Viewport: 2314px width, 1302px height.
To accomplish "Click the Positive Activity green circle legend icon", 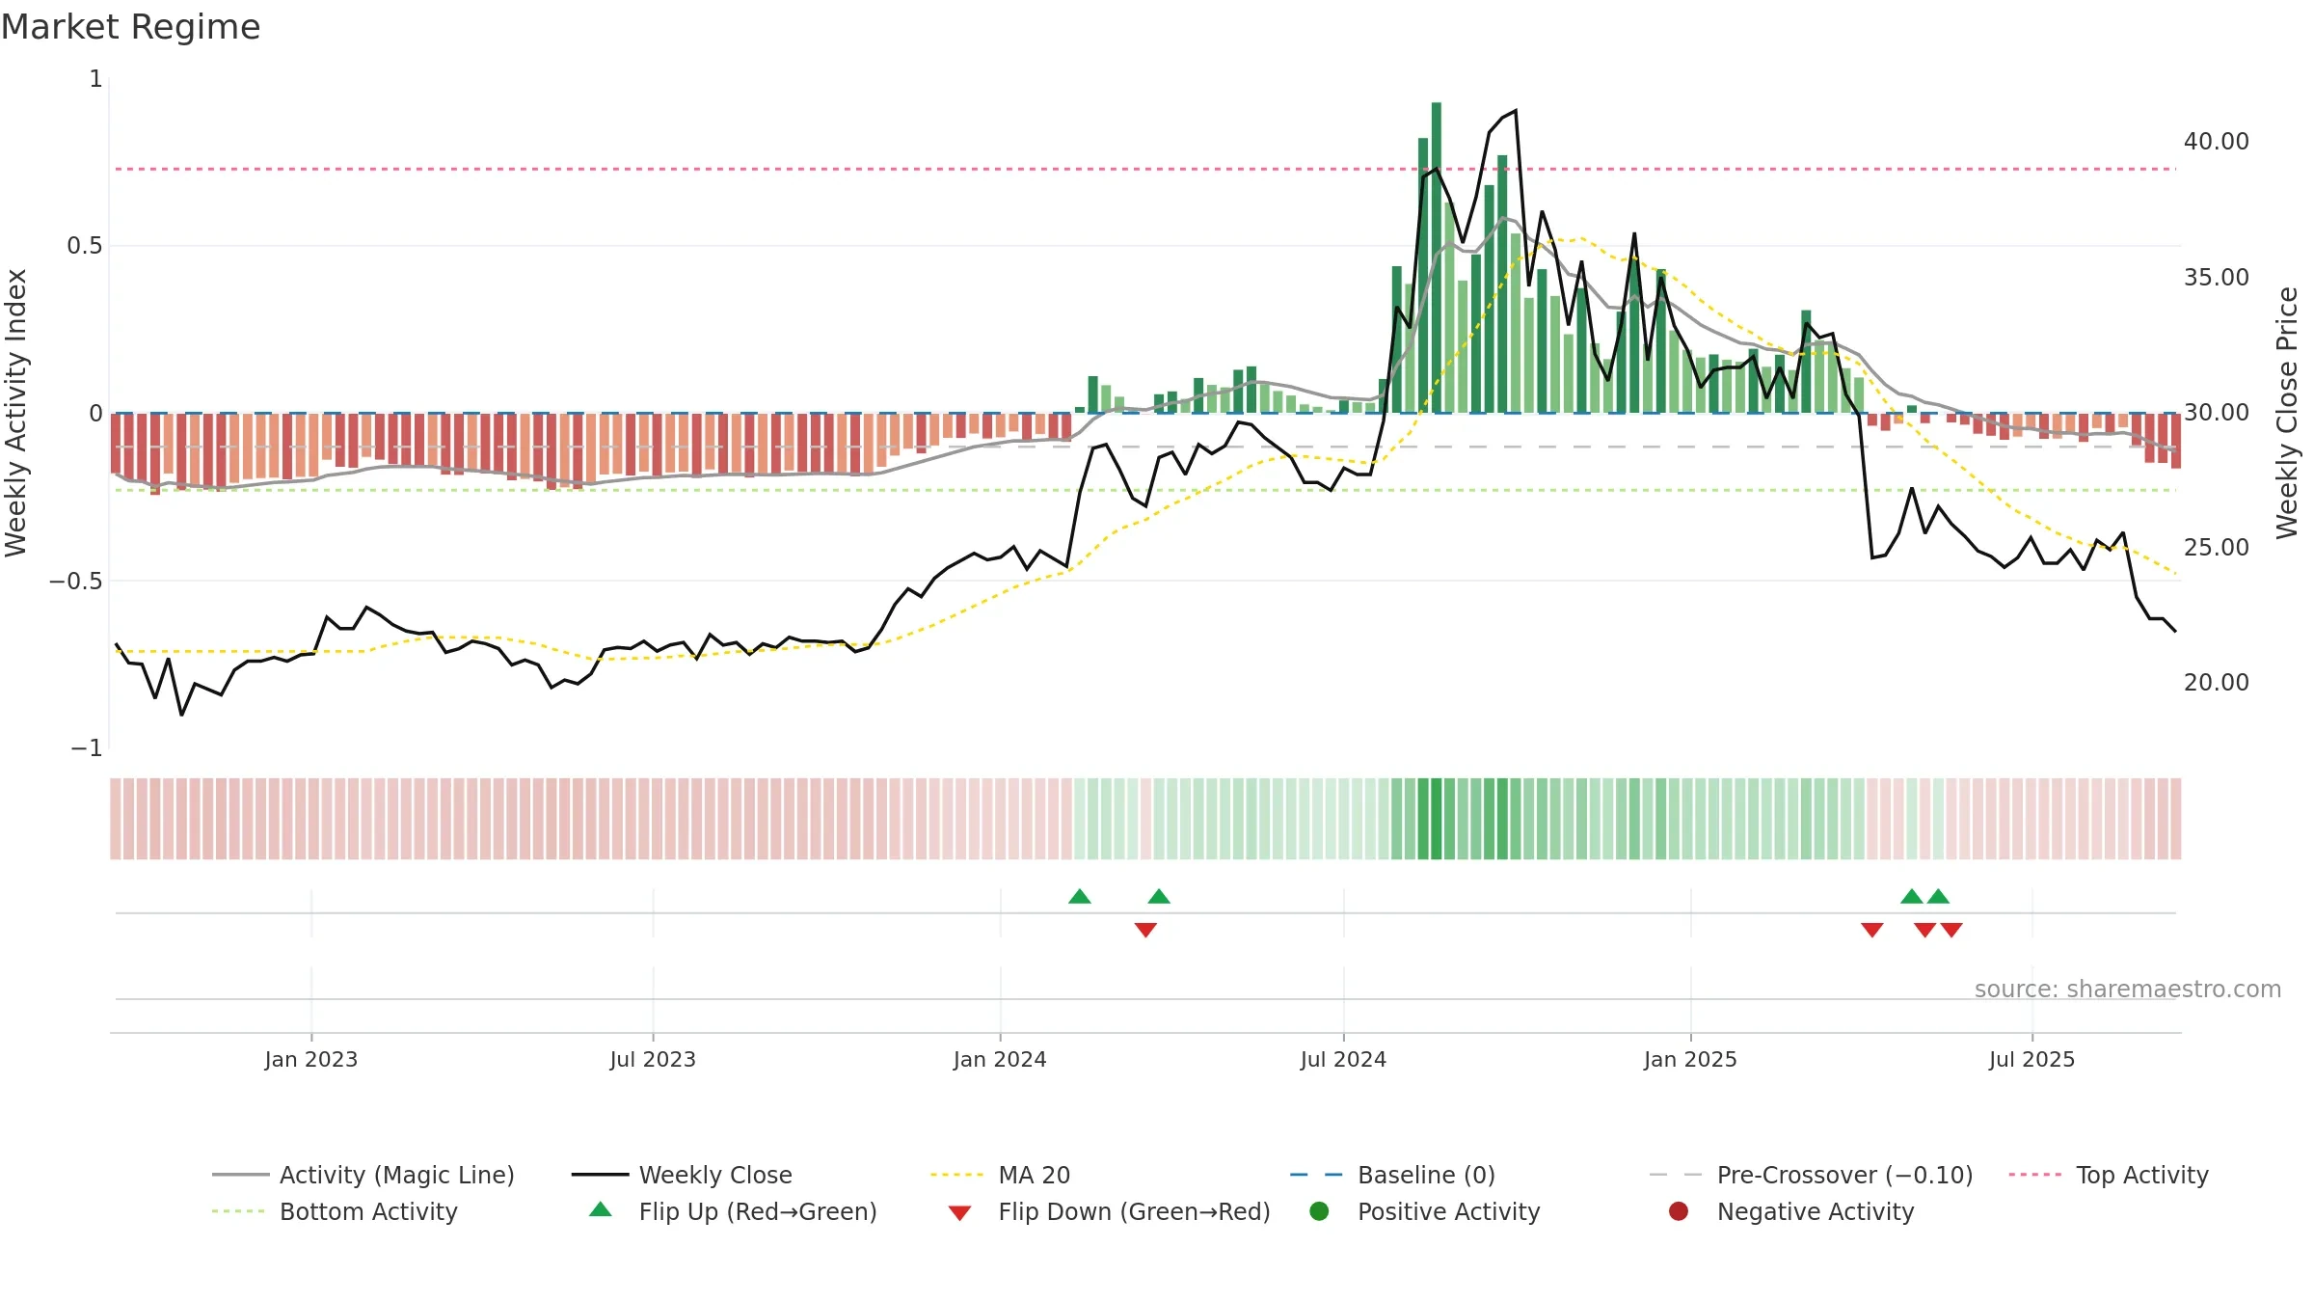I will pos(1319,1210).
